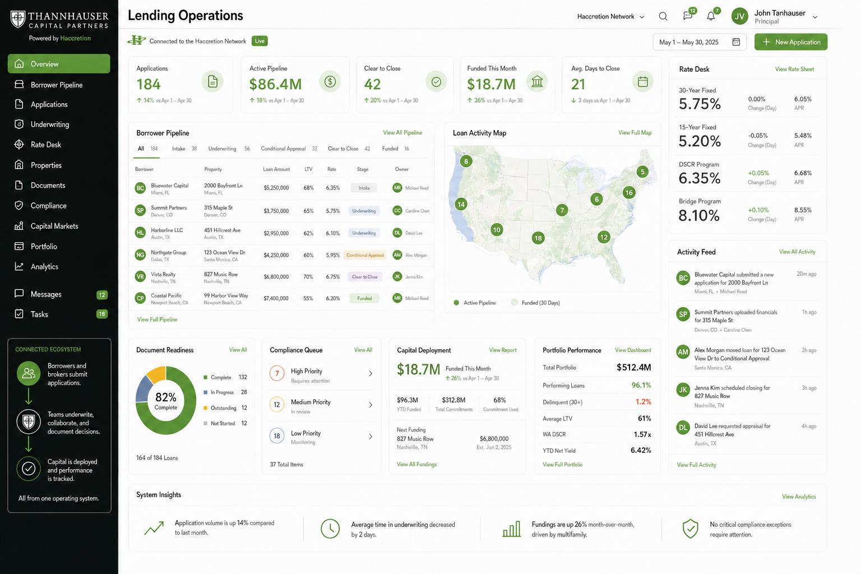
Task: Click the Funded (30 Days) legend dot
Action: pyautogui.click(x=515, y=303)
